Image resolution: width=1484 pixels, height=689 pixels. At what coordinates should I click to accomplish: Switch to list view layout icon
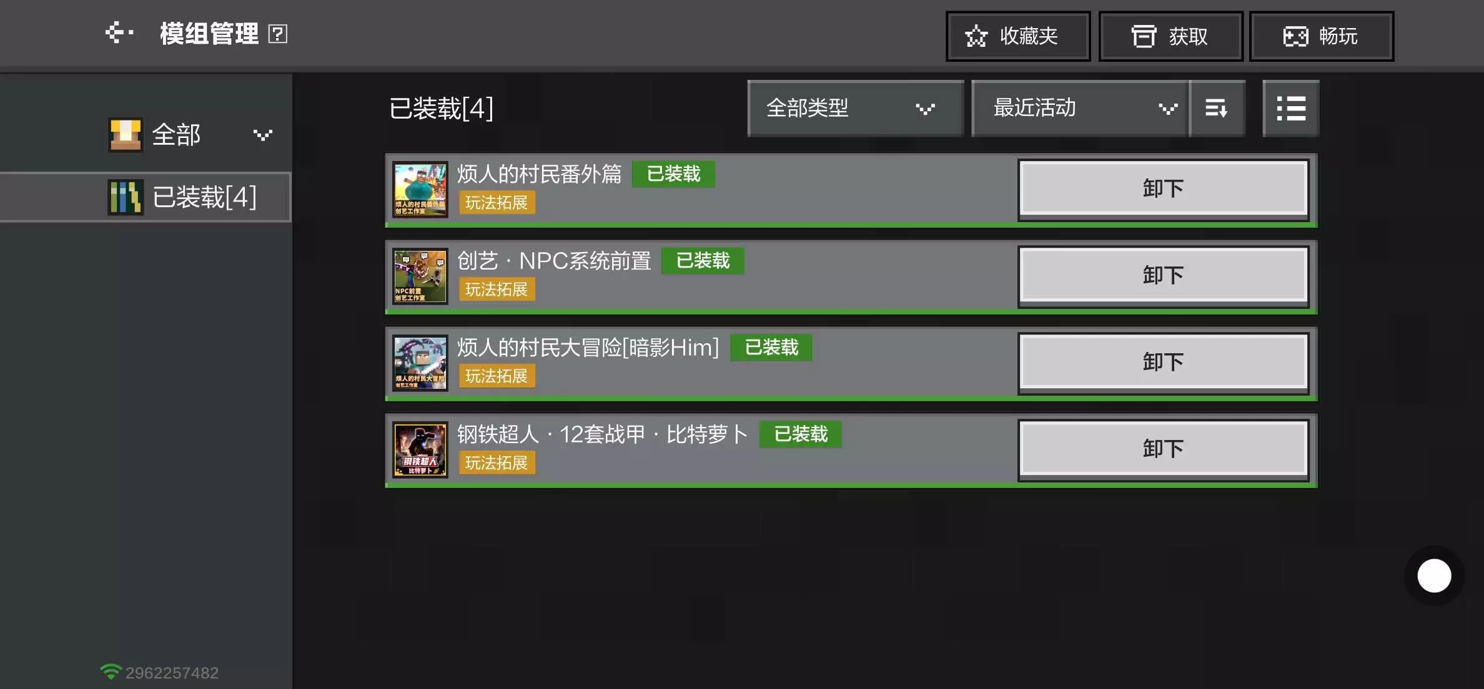tap(1291, 108)
